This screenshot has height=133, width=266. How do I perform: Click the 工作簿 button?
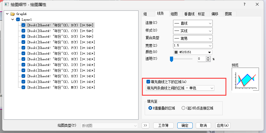pyautogui.click(x=163, y=126)
